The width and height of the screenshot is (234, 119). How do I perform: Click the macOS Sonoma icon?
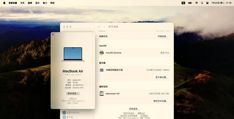[x=102, y=53]
